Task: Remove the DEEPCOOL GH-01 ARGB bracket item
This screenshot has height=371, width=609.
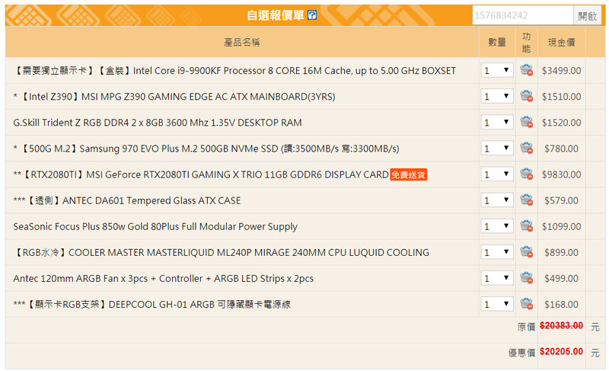Action: (526, 304)
